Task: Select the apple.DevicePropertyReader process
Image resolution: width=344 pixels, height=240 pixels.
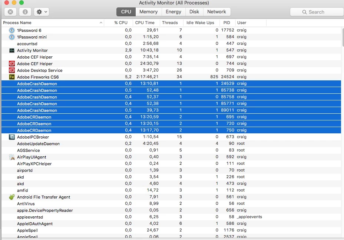Action: pyautogui.click(x=171, y=210)
